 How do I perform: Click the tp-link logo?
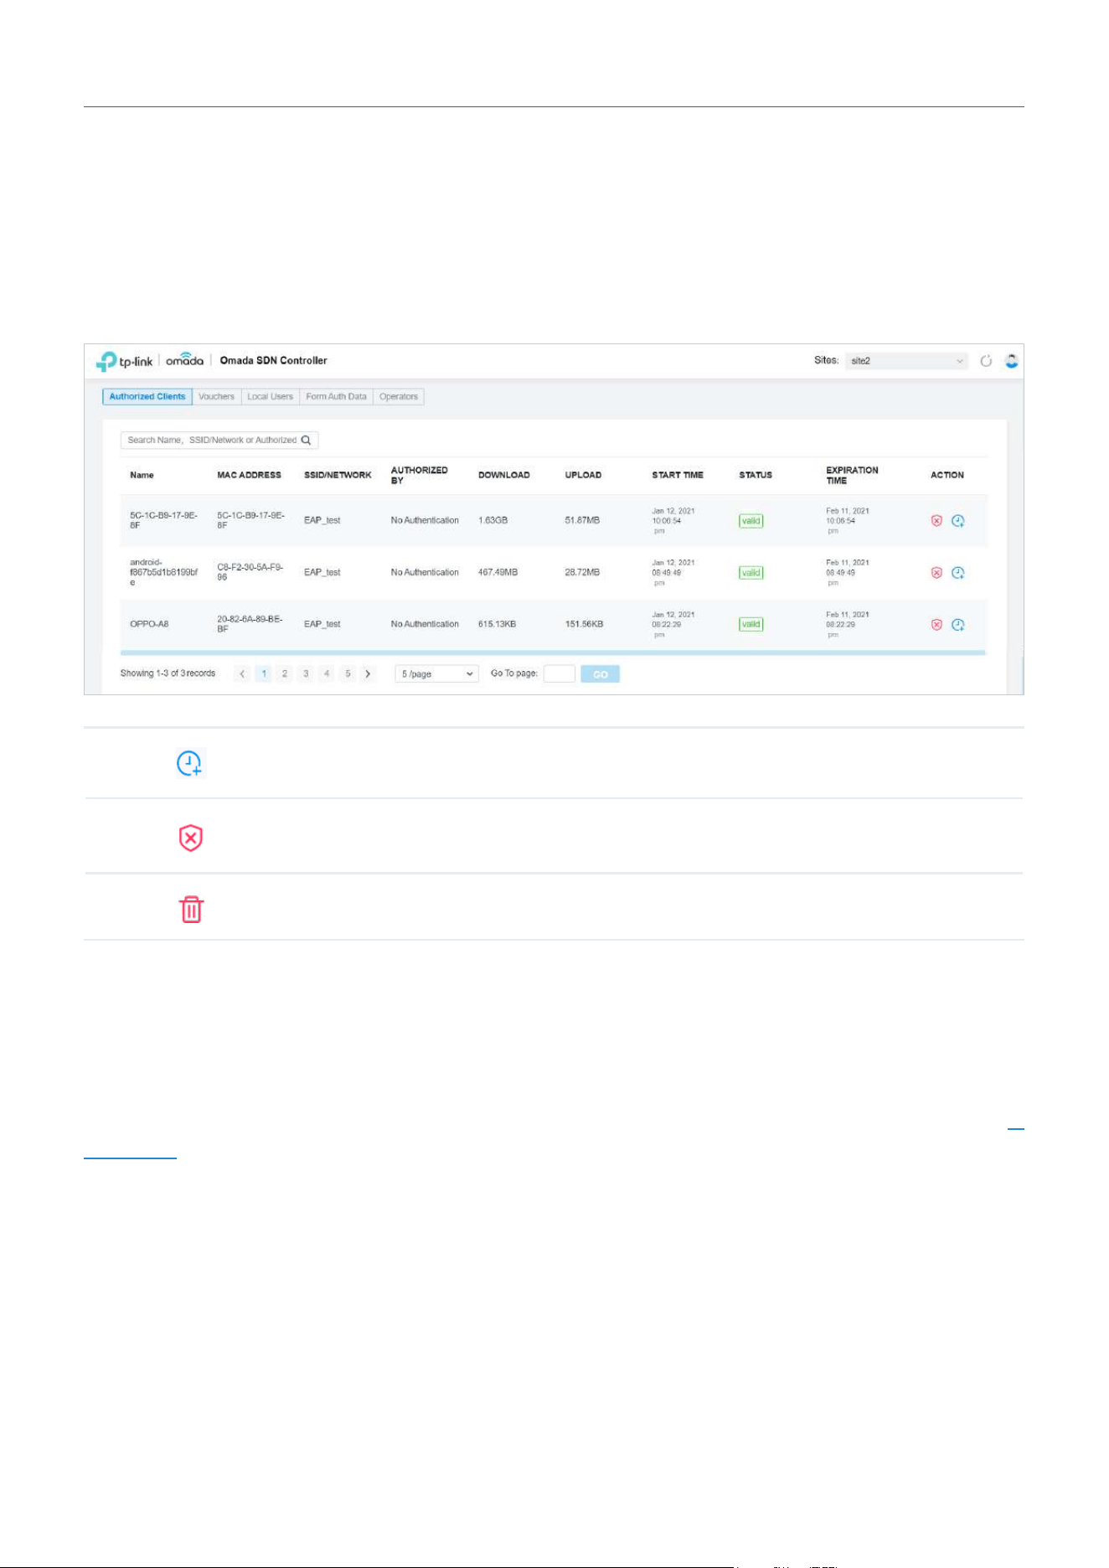[125, 361]
